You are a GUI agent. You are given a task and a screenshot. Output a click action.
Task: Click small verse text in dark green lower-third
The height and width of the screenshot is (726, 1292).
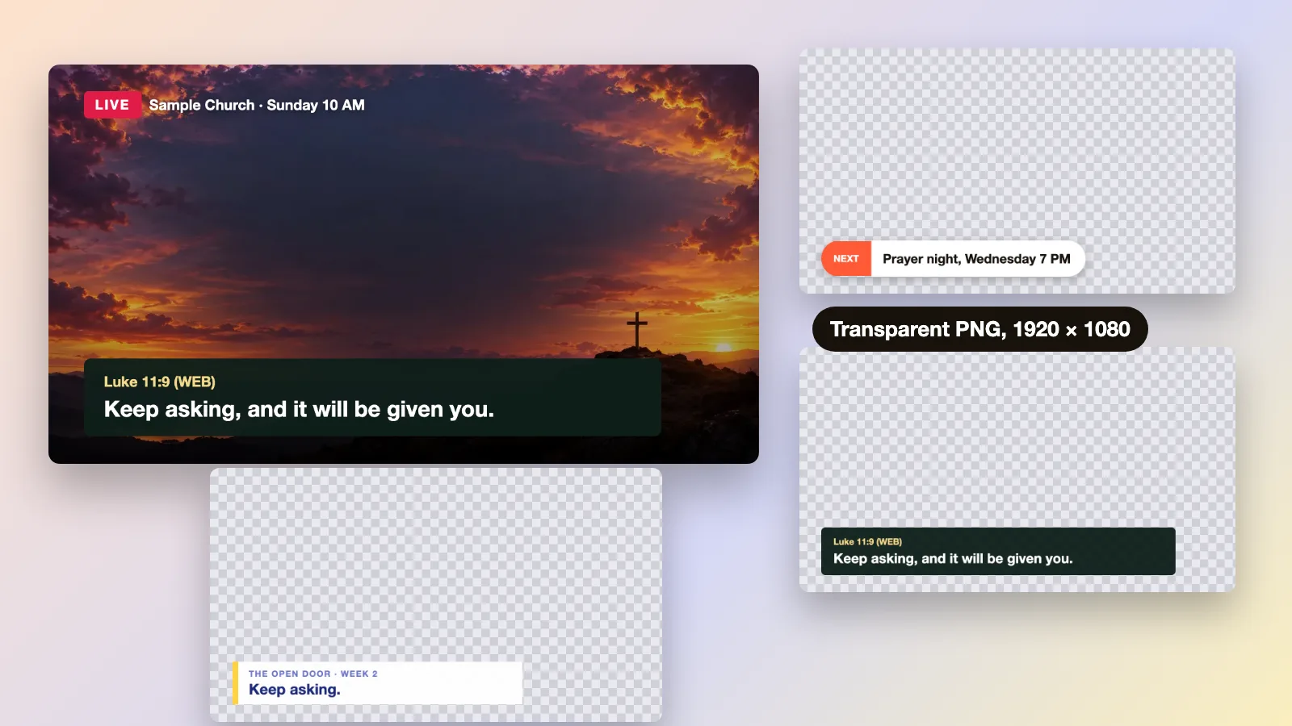tap(953, 559)
